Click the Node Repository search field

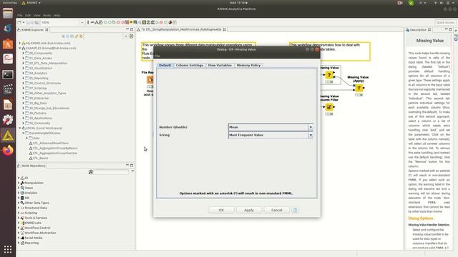[x=111, y=172]
